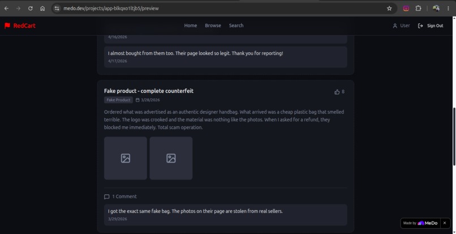Open the second evidence image thumbnail
Viewport: 456px width, 234px height.
[x=171, y=158]
